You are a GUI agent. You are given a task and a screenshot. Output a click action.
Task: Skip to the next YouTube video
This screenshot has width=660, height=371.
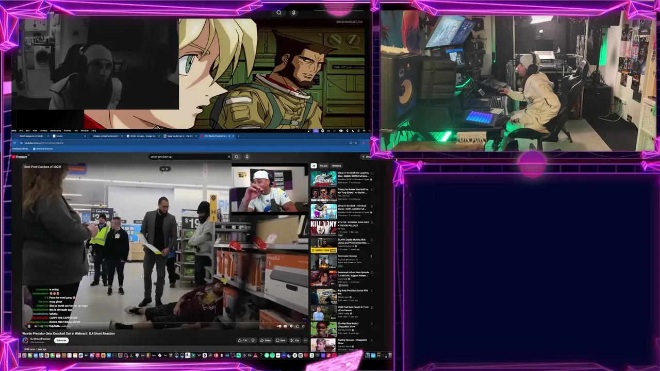point(35,326)
